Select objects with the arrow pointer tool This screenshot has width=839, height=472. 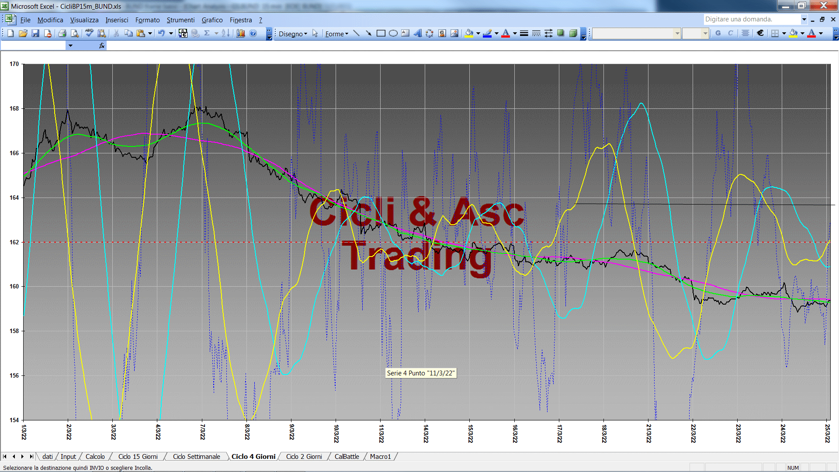tap(315, 34)
